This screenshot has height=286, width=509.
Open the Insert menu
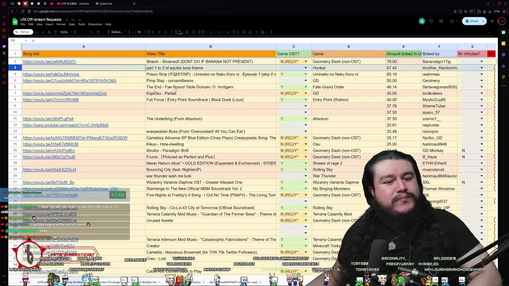point(49,24)
